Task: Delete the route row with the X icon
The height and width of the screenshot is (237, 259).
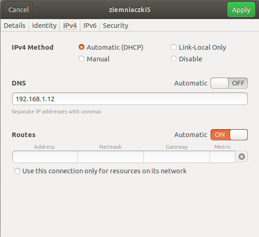Action: (x=241, y=157)
